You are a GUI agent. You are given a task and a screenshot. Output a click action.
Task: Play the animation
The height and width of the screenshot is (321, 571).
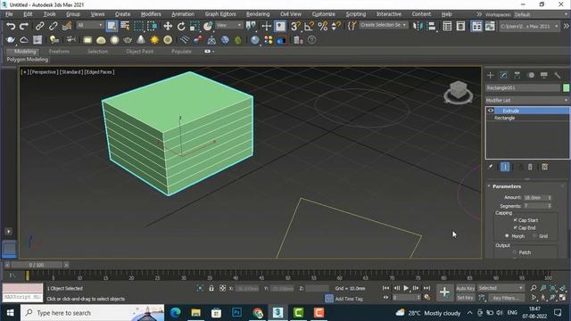tap(406, 288)
